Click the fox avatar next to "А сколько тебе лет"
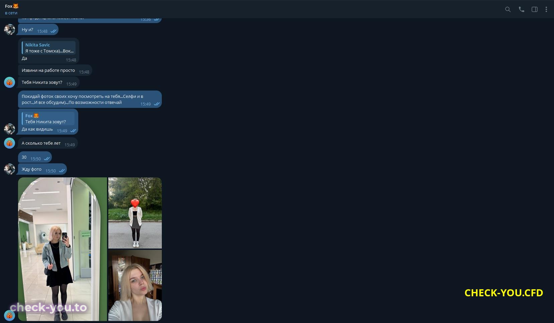This screenshot has height=323, width=554. (x=9, y=143)
